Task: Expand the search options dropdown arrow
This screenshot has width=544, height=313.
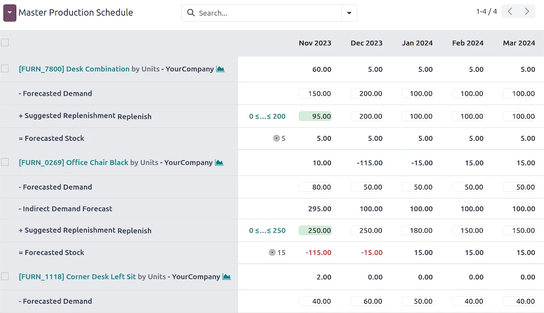Action: [x=349, y=12]
